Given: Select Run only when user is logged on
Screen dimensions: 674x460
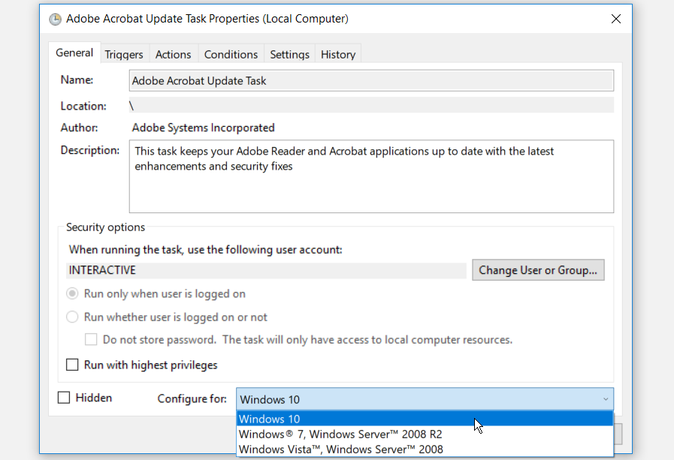Looking at the screenshot, I should click(x=73, y=294).
